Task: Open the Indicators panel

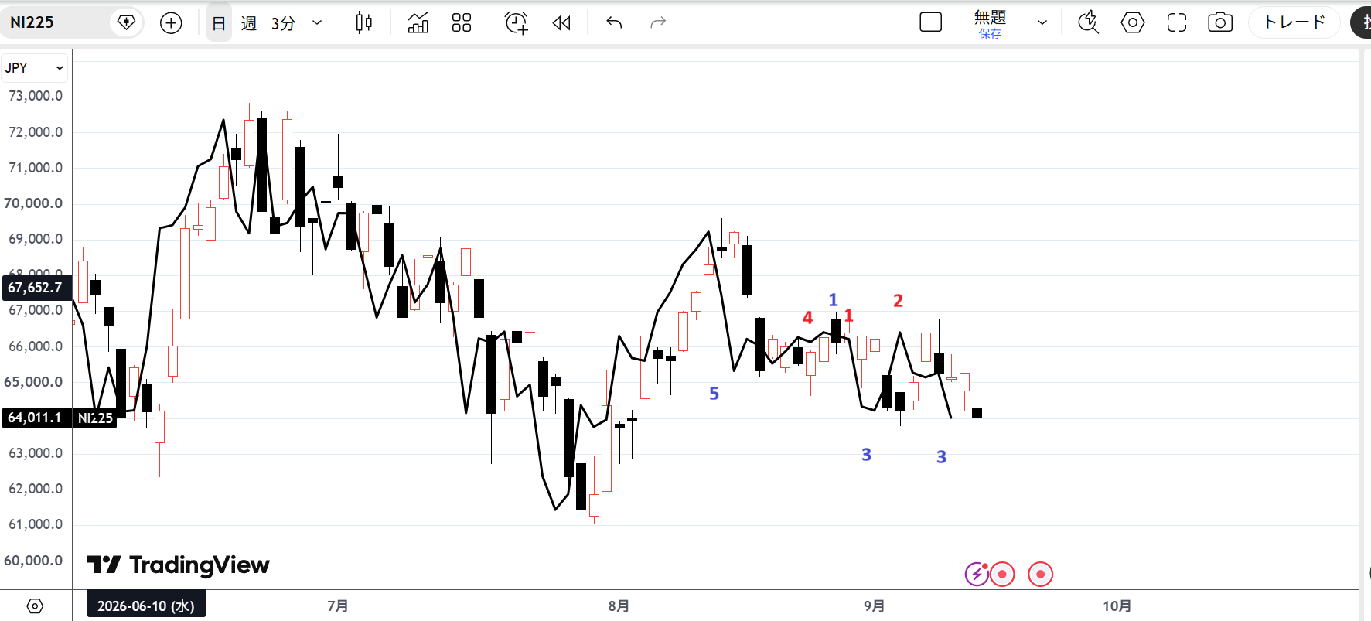Action: click(418, 22)
